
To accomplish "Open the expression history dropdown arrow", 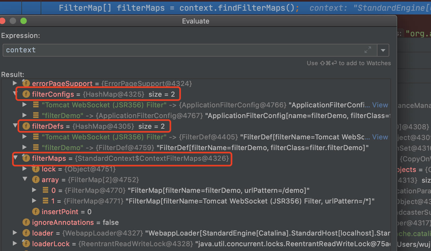I will pyautogui.click(x=383, y=50).
